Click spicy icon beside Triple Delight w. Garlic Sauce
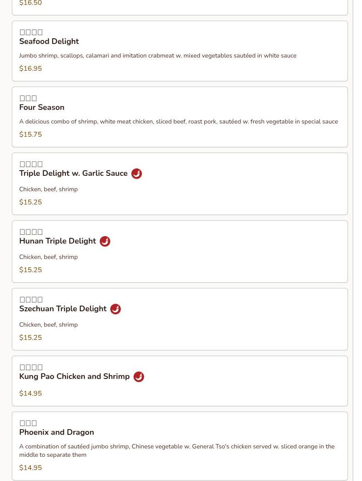This screenshot has height=481, width=362. 136,174
